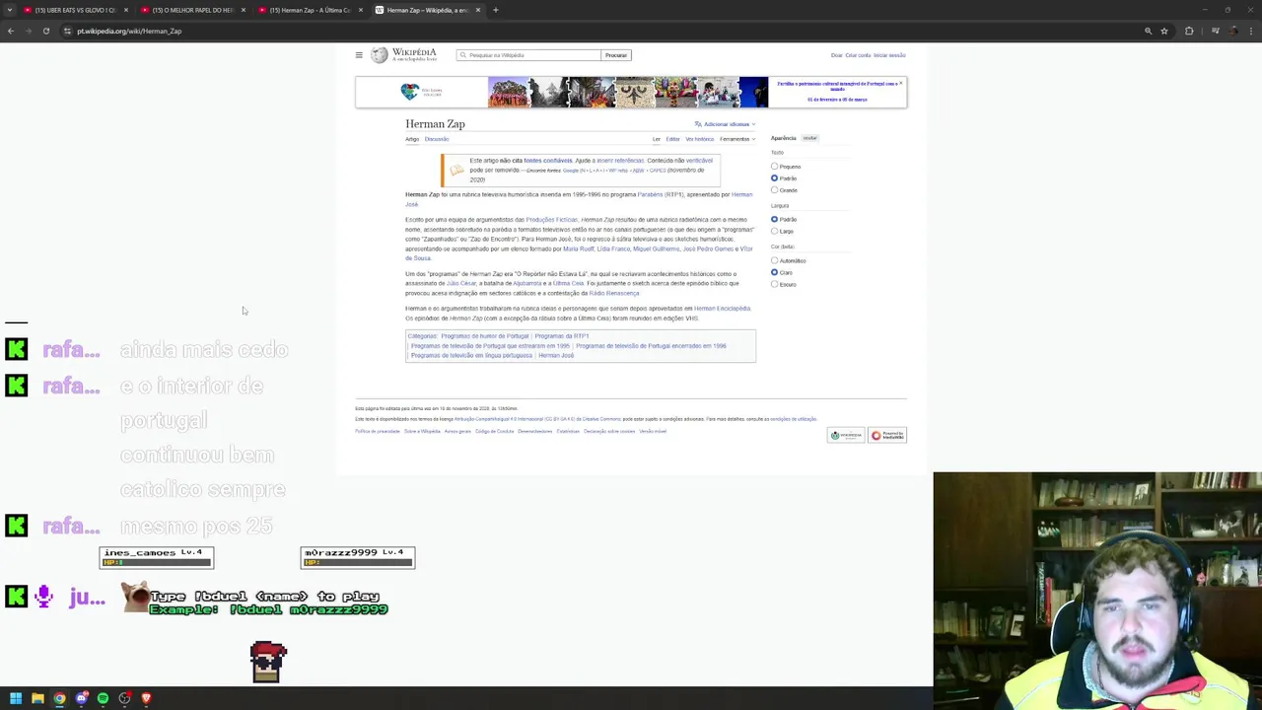The image size is (1262, 710).
Task: Click the Wikipédia globe logo
Action: [380, 55]
